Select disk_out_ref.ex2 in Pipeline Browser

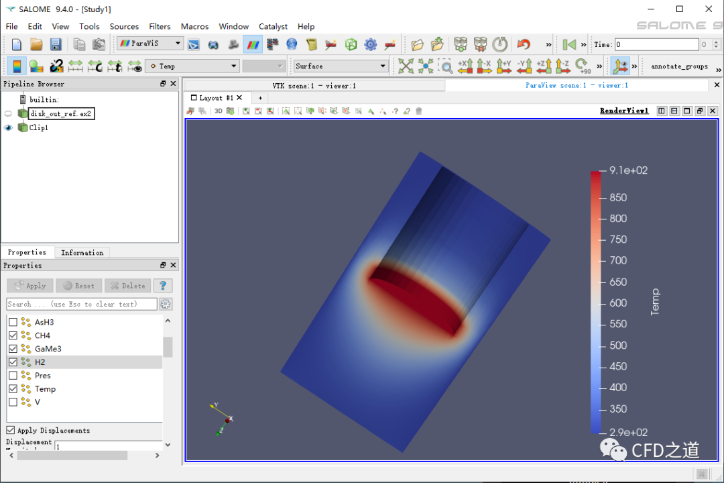pos(61,113)
